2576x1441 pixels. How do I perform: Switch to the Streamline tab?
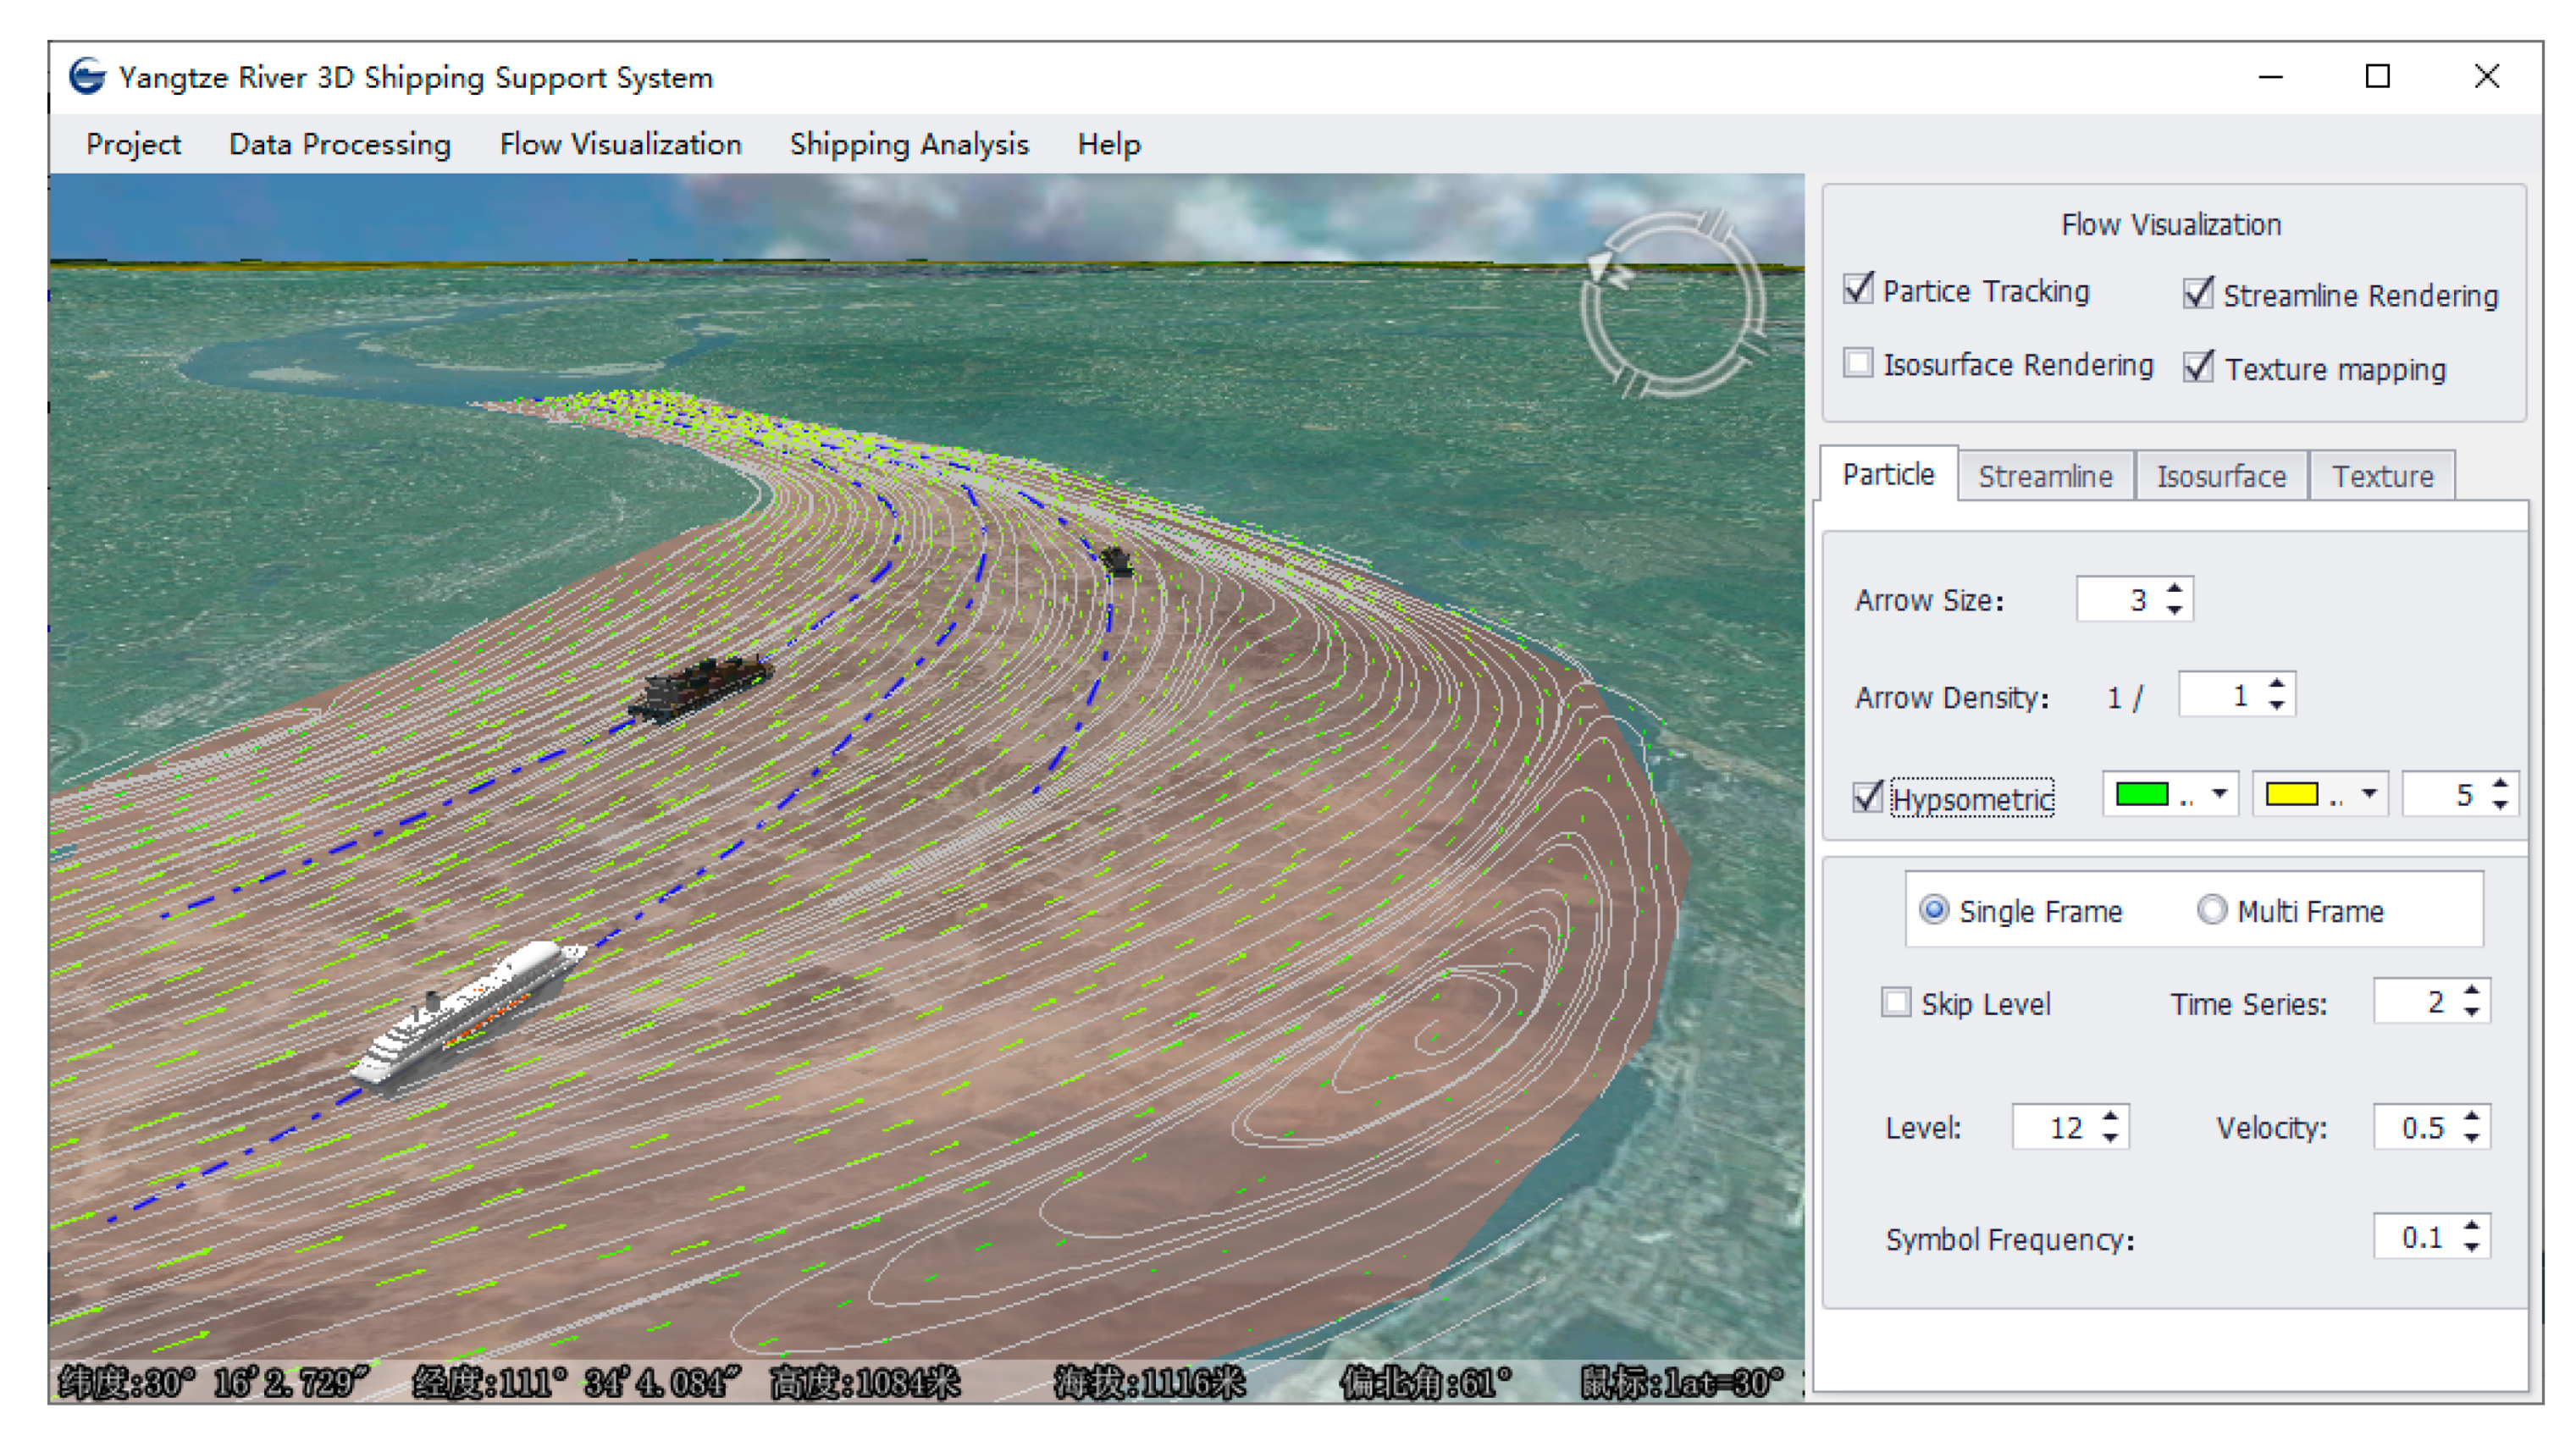[x=2044, y=476]
